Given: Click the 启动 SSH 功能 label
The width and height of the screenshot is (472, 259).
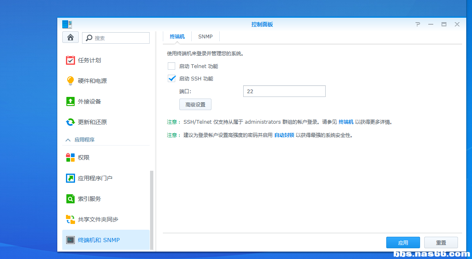Looking at the screenshot, I should (x=196, y=79).
